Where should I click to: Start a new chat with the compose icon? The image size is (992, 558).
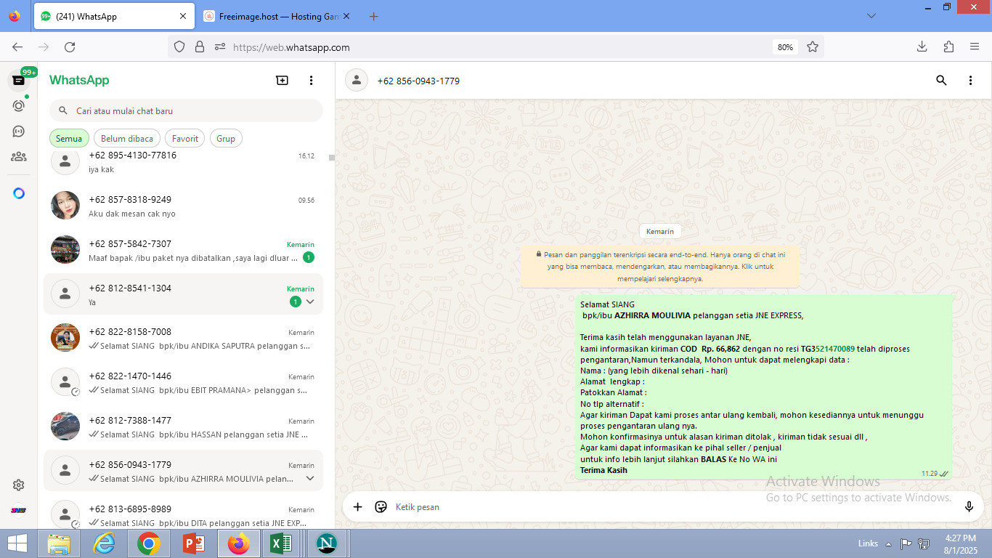click(282, 81)
